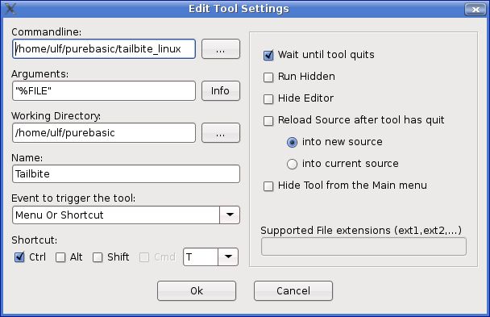The height and width of the screenshot is (317, 490).
Task: Uncheck Wait until tool quits
Action: coord(268,55)
